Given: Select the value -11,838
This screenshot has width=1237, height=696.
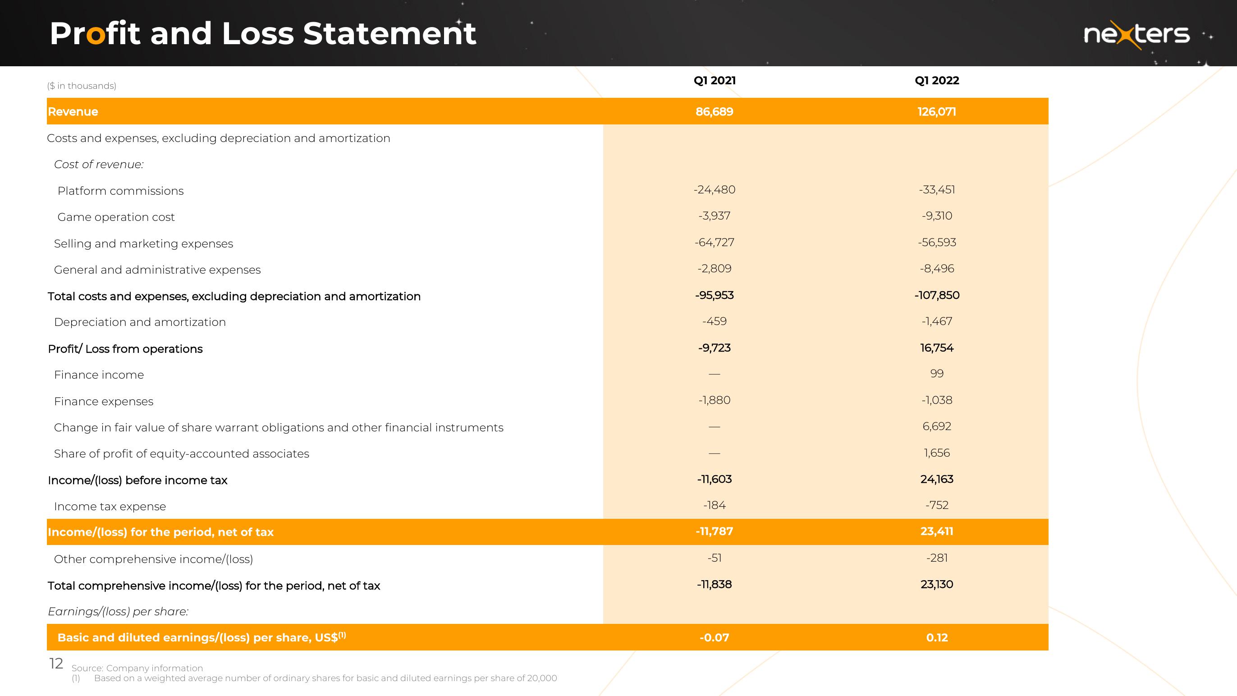Looking at the screenshot, I should pyautogui.click(x=715, y=585).
